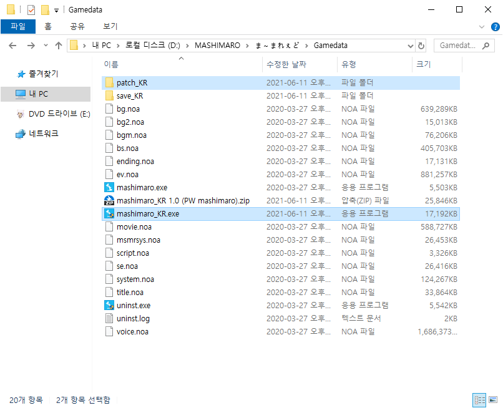Click the save_KR folder icon
This screenshot has height=408, width=503.
pyautogui.click(x=109, y=95)
